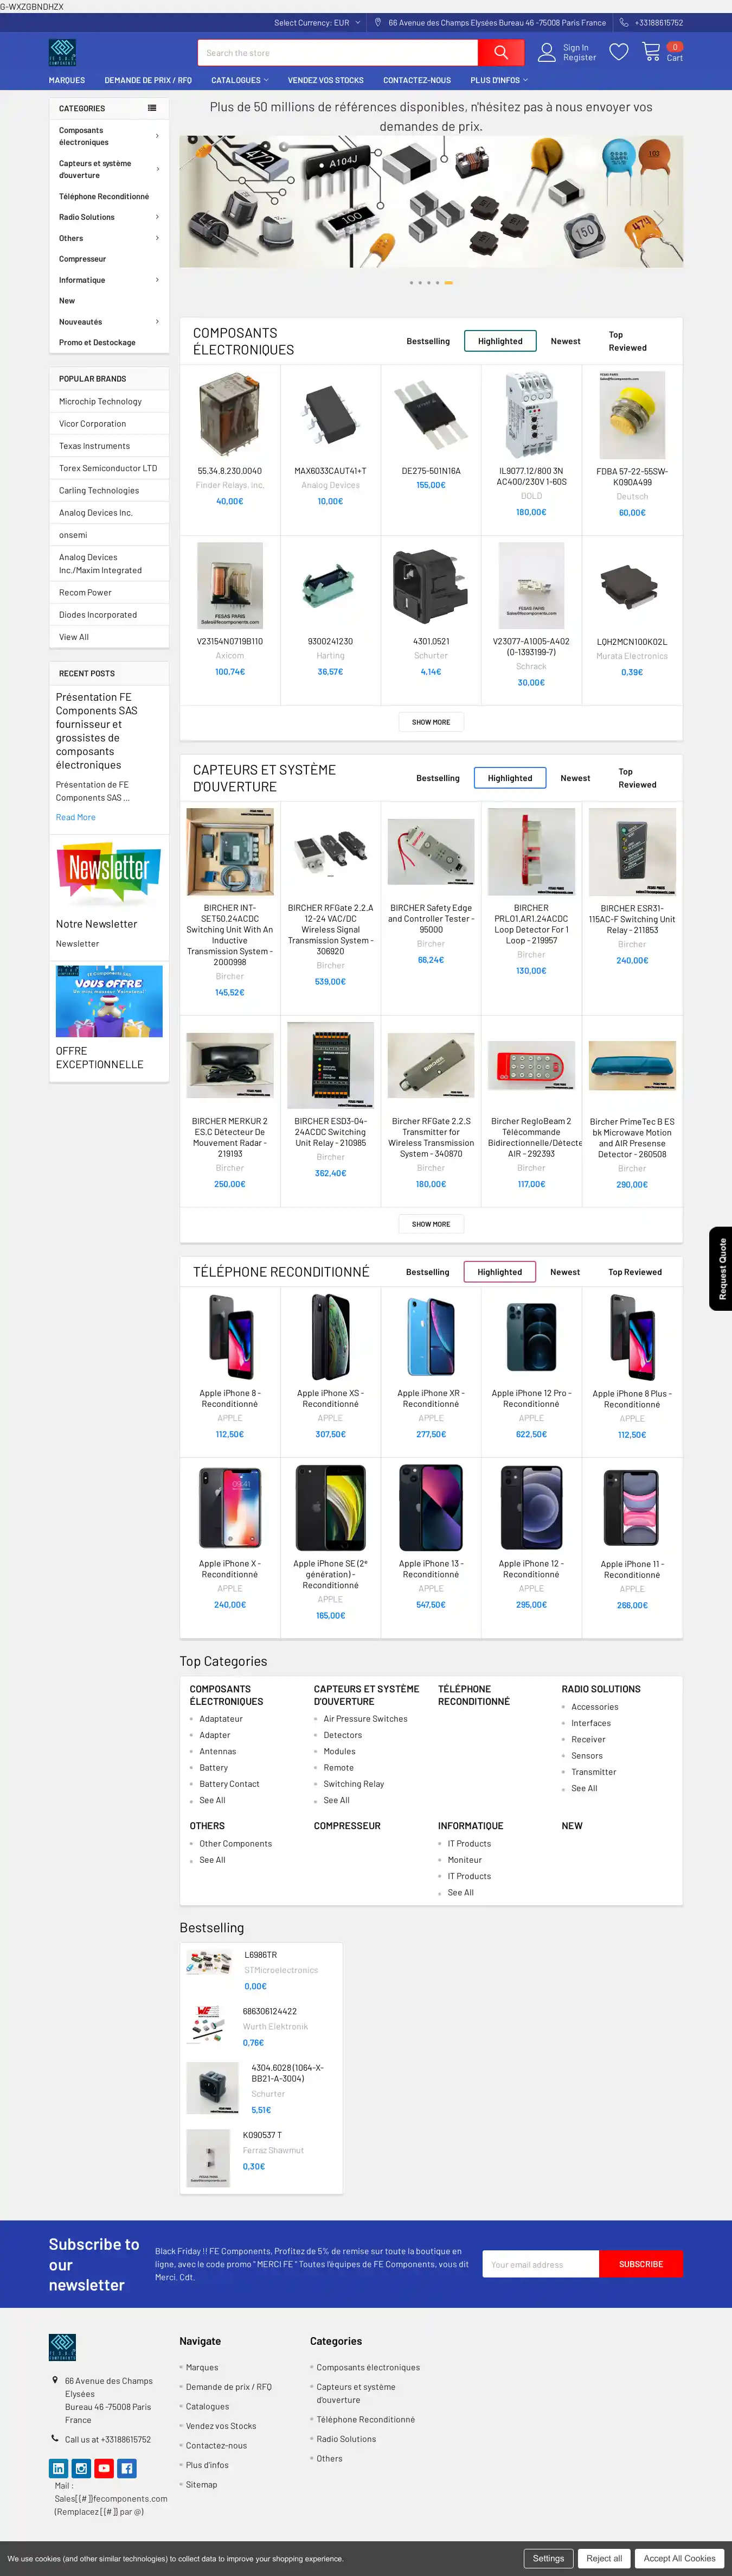The image size is (732, 2576).
Task: Open the YouTube icon in the footer
Action: click(104, 2468)
